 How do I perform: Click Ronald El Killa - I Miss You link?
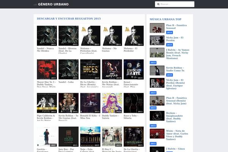[x=90, y=117]
